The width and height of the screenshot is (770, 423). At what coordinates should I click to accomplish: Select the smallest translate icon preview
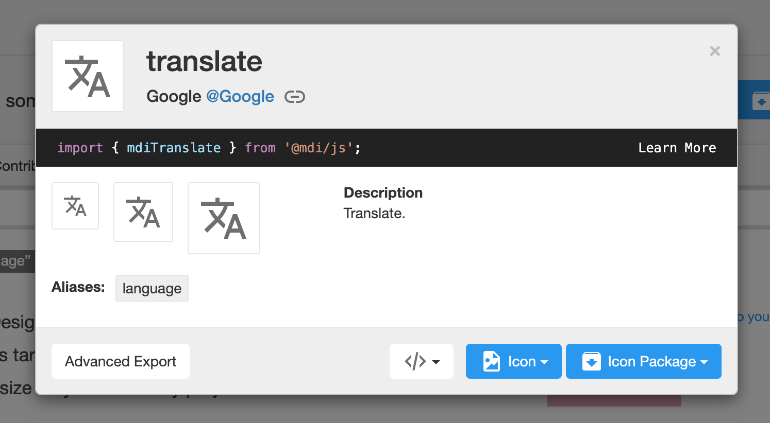(75, 206)
